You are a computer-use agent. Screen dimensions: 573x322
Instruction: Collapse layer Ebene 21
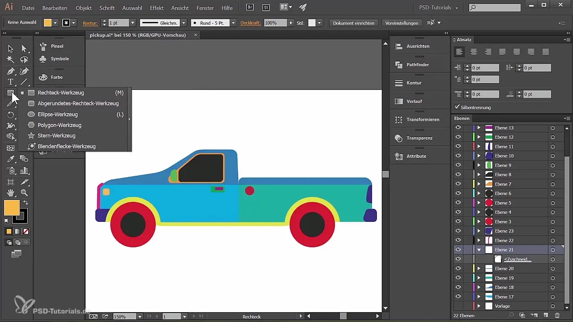tap(479, 250)
